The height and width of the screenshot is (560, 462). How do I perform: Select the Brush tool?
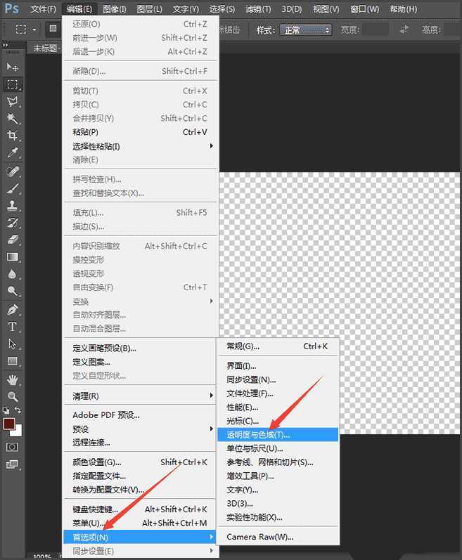coord(12,188)
